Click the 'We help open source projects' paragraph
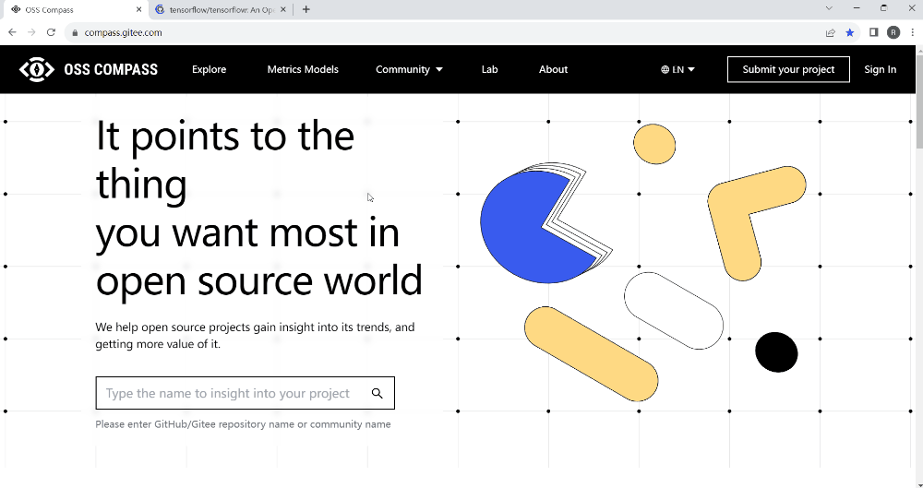Image resolution: width=923 pixels, height=488 pixels. point(255,336)
